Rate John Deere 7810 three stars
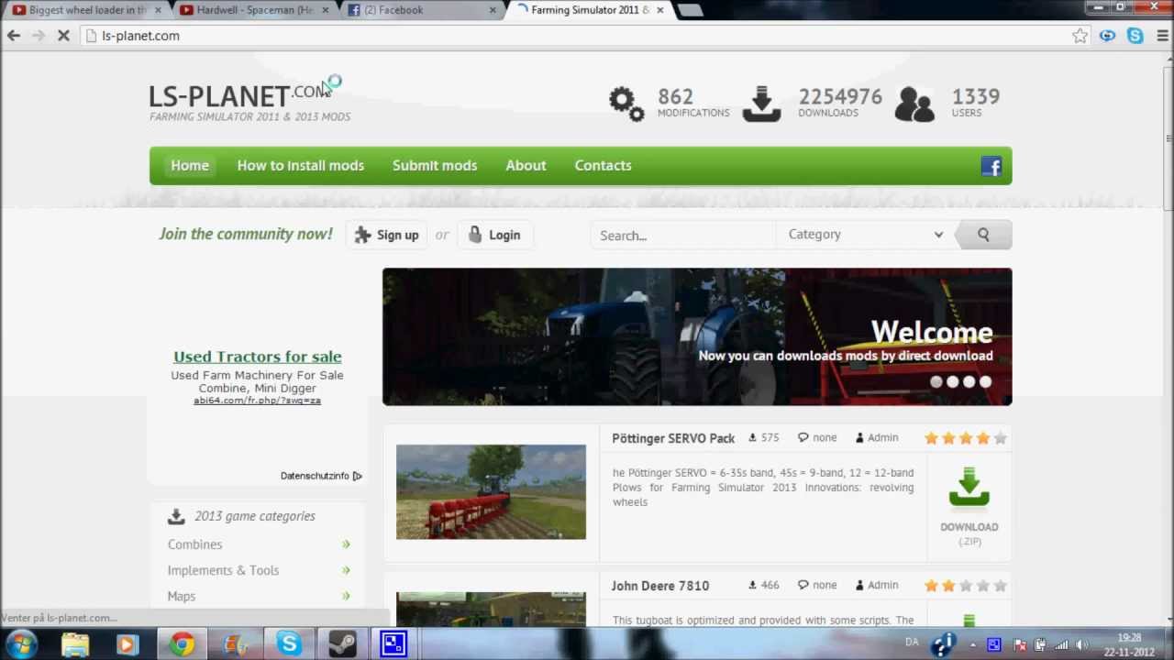The image size is (1174, 660). point(966,586)
